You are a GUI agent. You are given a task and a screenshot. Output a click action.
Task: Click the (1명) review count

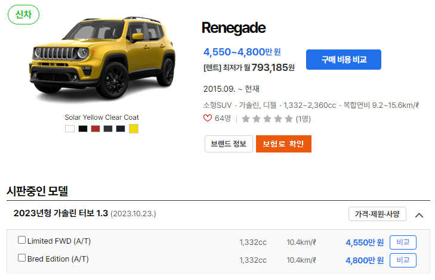pyautogui.click(x=303, y=119)
